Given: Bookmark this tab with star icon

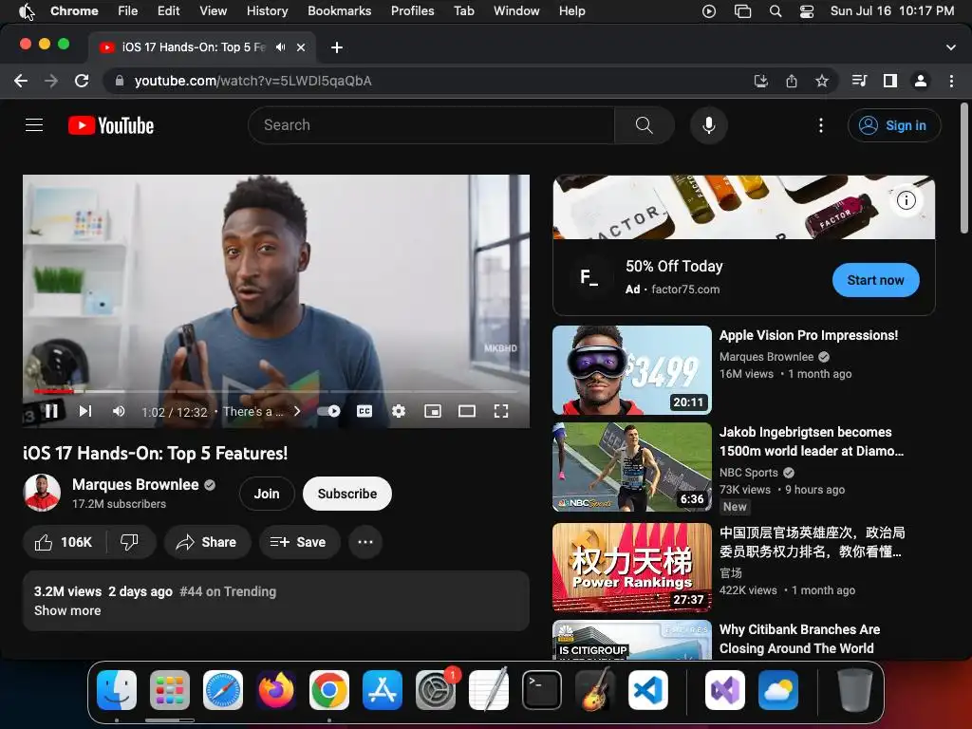Looking at the screenshot, I should pyautogui.click(x=822, y=81).
